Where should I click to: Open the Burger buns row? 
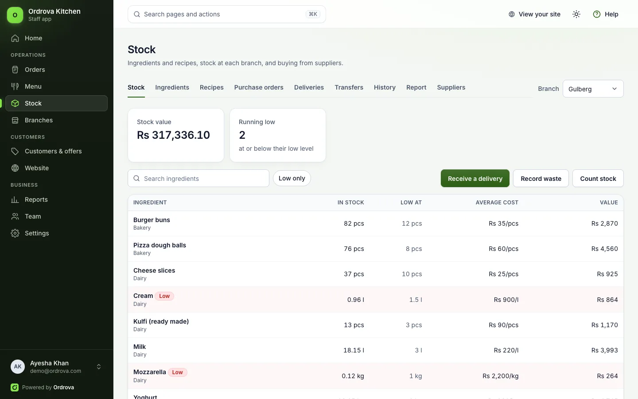[x=376, y=223]
